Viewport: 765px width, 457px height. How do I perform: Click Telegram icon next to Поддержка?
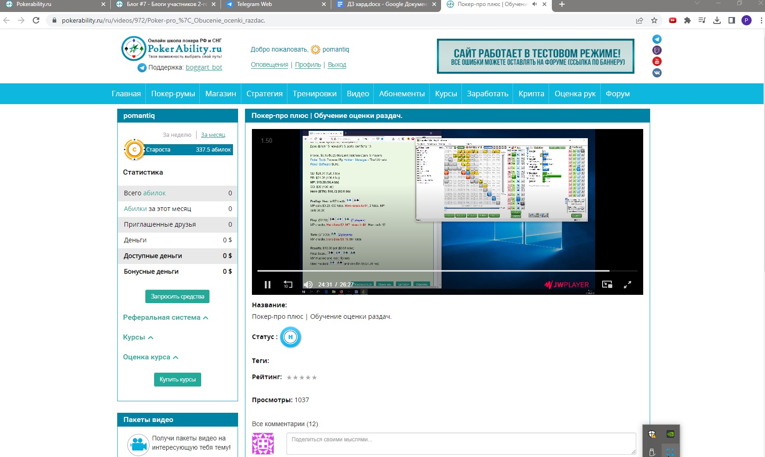(142, 68)
